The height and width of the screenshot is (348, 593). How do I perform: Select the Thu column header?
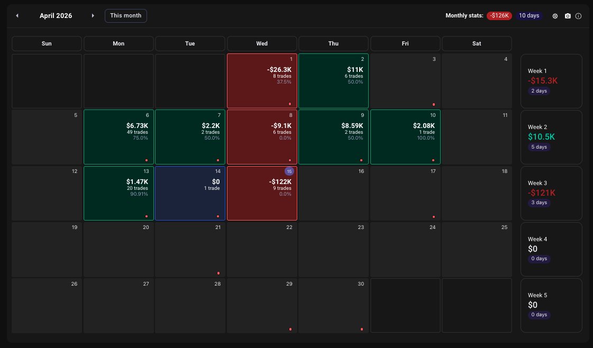[333, 43]
